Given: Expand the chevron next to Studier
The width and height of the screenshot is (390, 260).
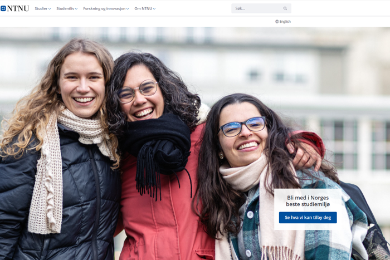Looking at the screenshot, I should coord(50,9).
